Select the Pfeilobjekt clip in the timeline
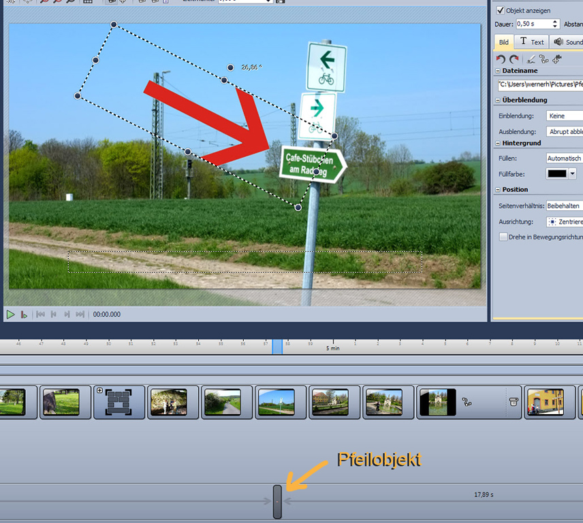The width and height of the screenshot is (583, 523). (277, 502)
